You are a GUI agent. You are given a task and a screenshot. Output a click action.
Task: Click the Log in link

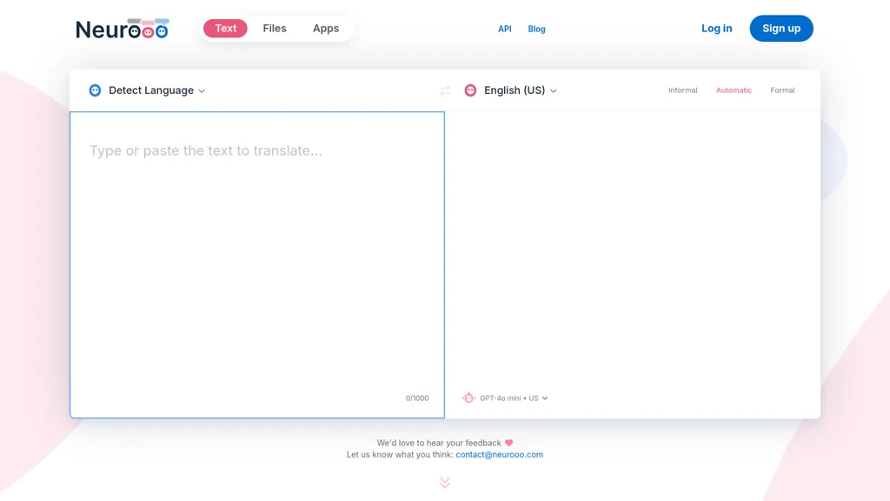pyautogui.click(x=717, y=29)
